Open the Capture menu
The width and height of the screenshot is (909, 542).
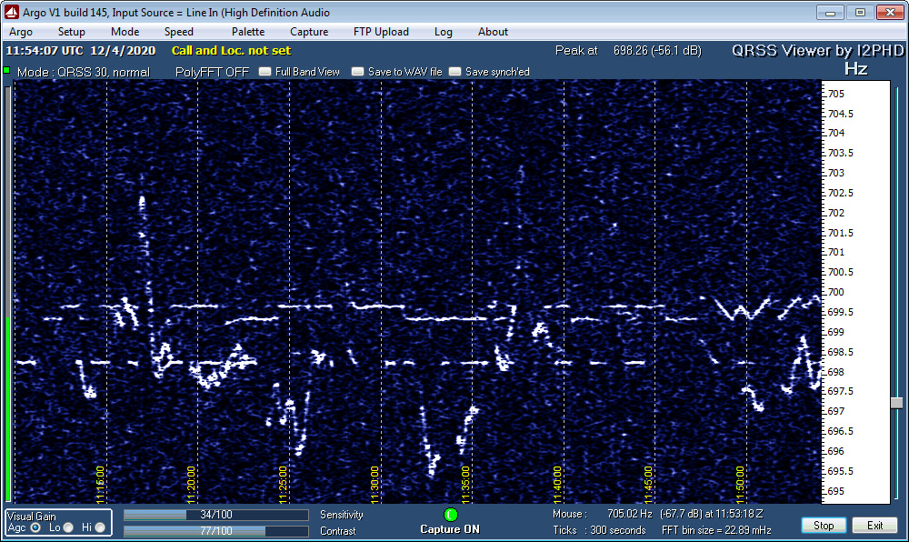click(x=309, y=32)
